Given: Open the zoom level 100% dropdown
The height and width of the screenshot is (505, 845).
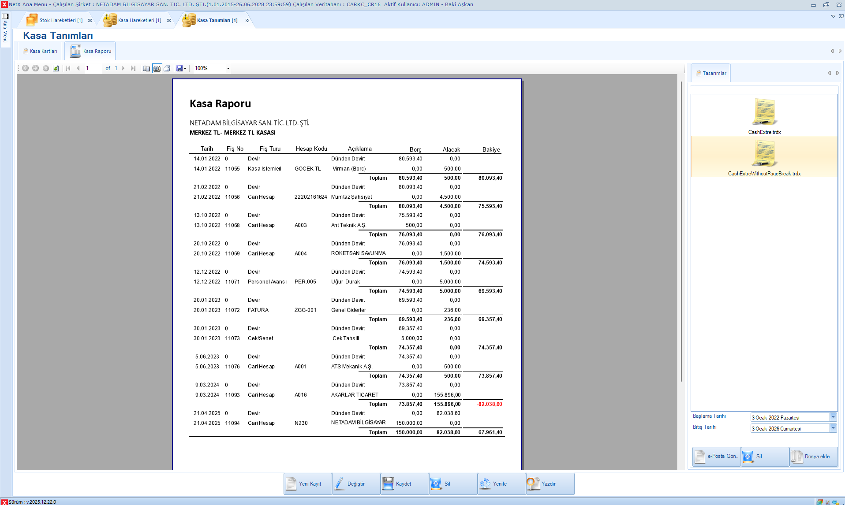Looking at the screenshot, I should click(x=228, y=68).
